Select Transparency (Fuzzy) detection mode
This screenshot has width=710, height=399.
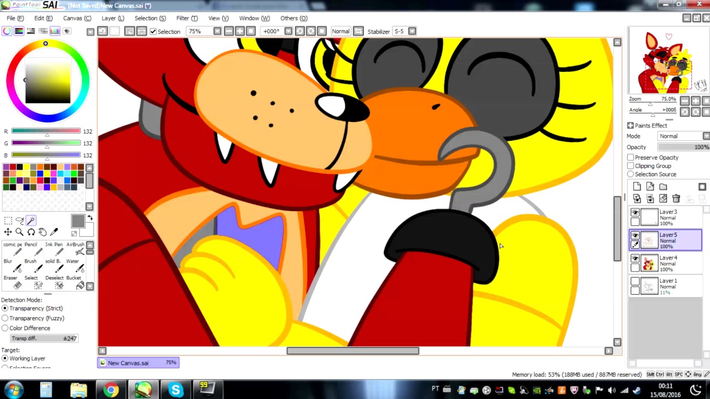coord(5,318)
